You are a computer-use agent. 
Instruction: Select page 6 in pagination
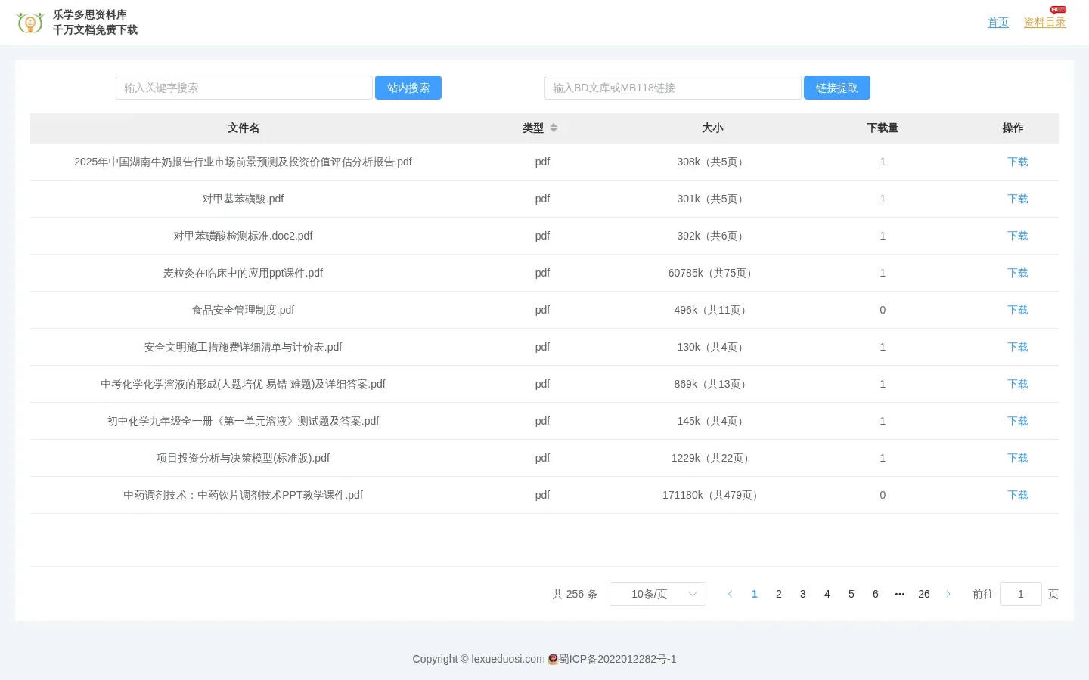pyautogui.click(x=876, y=594)
